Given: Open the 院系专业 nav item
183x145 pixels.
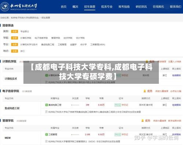Looking at the screenshot, I should coord(107,7).
